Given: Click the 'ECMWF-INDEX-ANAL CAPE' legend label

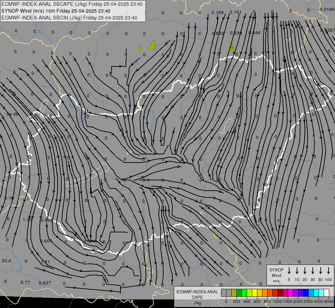Looking at the screenshot, I should [197, 294].
